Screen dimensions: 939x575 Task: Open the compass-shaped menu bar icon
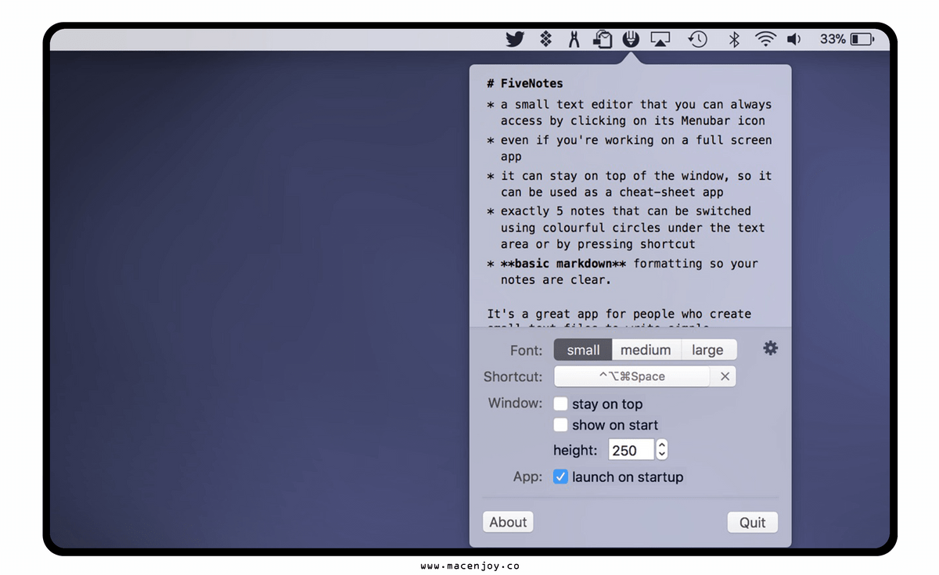(x=574, y=39)
